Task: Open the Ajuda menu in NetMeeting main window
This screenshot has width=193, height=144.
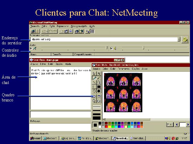Action: click(92, 26)
